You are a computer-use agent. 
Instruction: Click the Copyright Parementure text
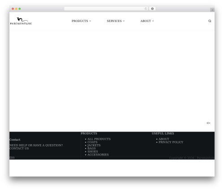[x=192, y=158]
